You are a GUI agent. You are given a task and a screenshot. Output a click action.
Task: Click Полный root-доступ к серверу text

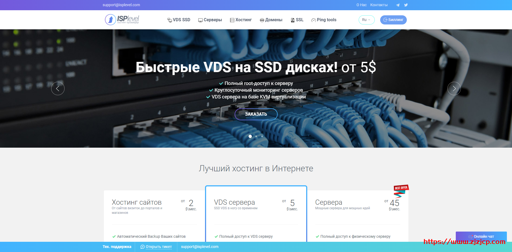pos(259,83)
